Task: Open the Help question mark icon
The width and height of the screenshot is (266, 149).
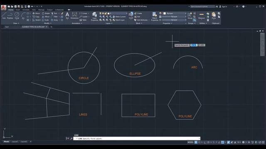Action: 243,7
